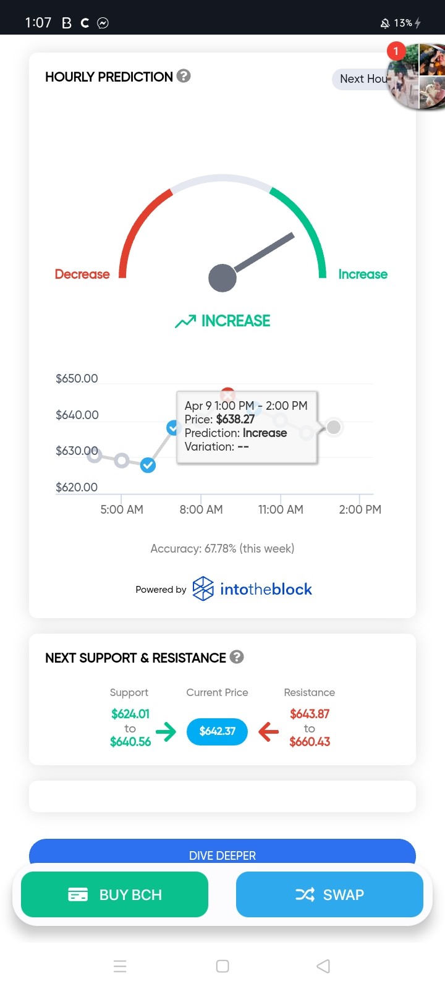Open the Messenger chat head bubble
This screenshot has width=445, height=989.
[416, 77]
